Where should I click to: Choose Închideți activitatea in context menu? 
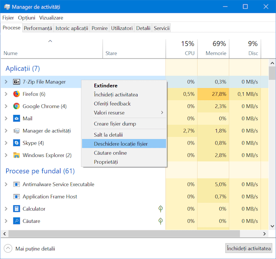pyautogui.click(x=124, y=95)
